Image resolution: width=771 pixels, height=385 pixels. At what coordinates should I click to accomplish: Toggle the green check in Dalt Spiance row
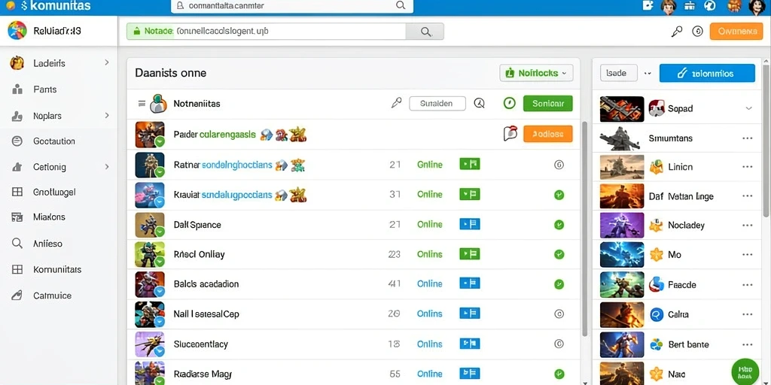pos(559,225)
